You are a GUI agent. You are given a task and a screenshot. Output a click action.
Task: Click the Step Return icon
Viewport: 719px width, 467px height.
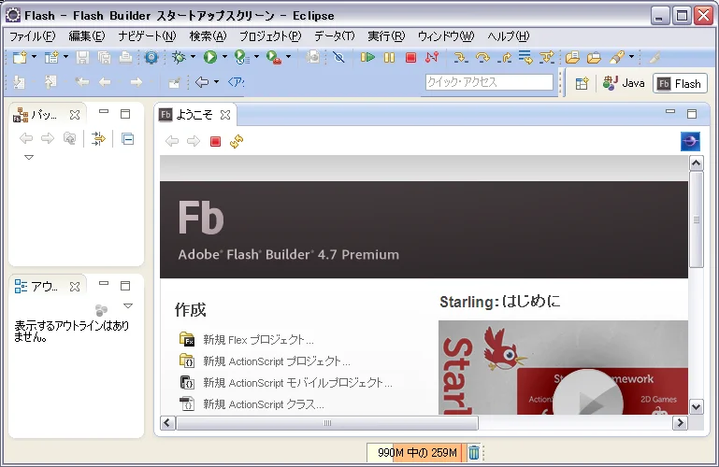(x=505, y=57)
